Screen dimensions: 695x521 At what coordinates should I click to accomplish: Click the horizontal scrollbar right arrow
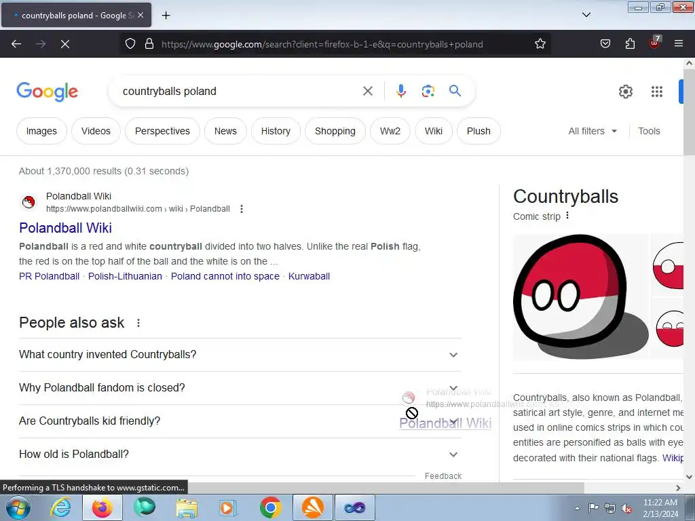[x=678, y=488]
